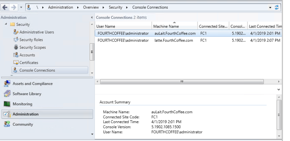This screenshot has height=141, width=290.
Task: Open Administrative Users node
Action: coord(37,32)
